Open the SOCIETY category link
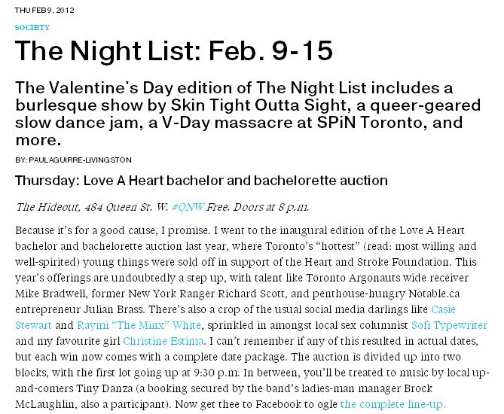504x414 pixels. [32, 27]
